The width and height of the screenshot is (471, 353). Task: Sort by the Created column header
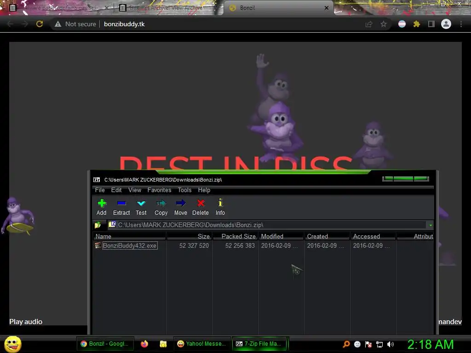point(327,236)
